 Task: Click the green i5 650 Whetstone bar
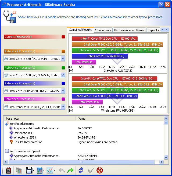click(x=116, y=90)
